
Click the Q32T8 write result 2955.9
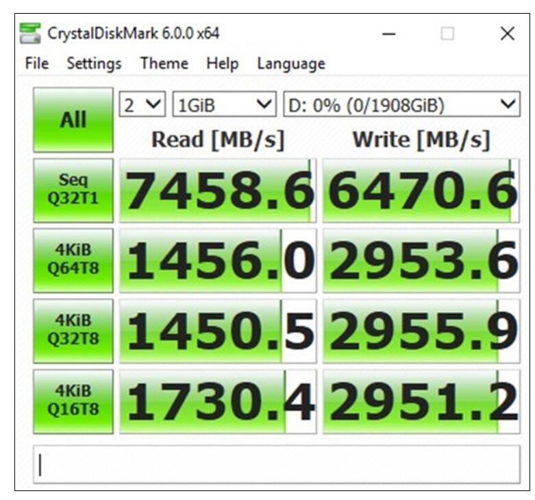tap(421, 331)
